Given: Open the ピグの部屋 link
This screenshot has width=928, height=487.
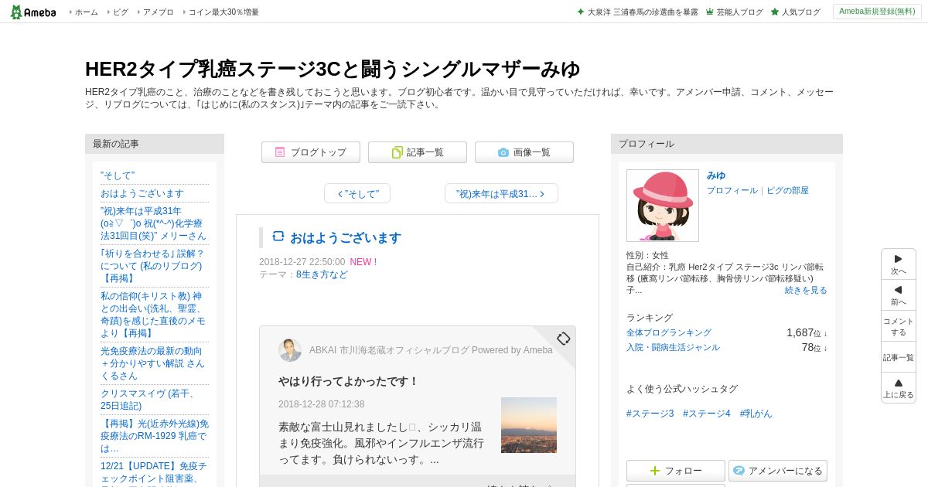Looking at the screenshot, I should (x=787, y=190).
